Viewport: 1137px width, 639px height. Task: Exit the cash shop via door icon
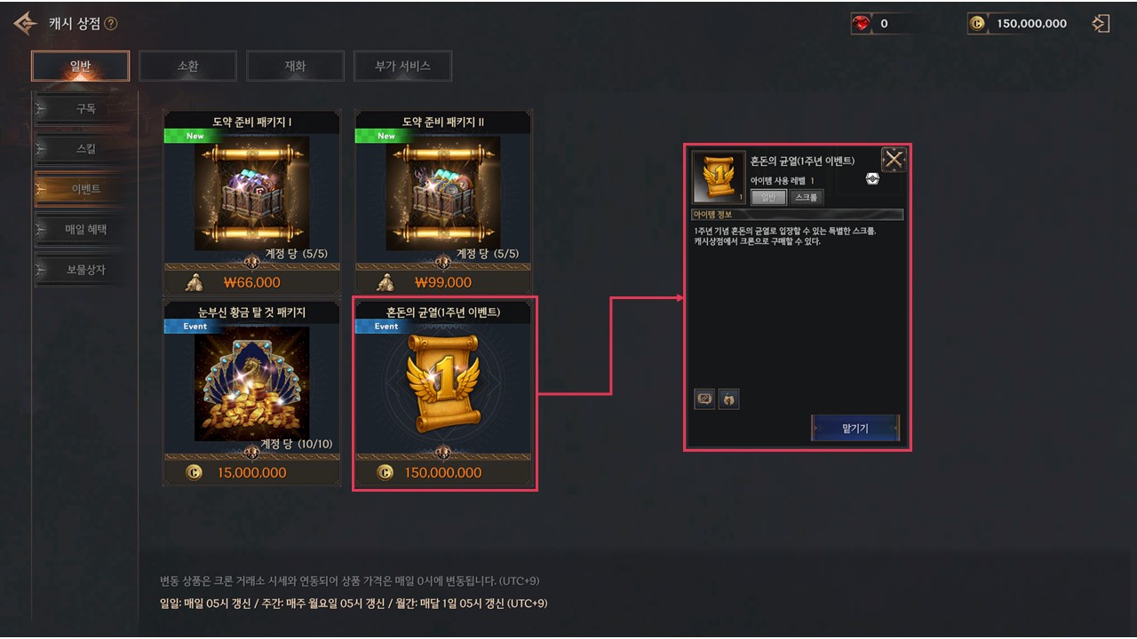[x=1101, y=24]
